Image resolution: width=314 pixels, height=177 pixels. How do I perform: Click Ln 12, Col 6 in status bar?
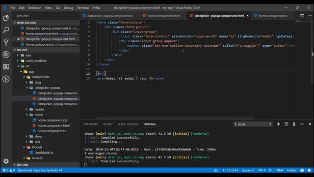pyautogui.click(x=231, y=170)
